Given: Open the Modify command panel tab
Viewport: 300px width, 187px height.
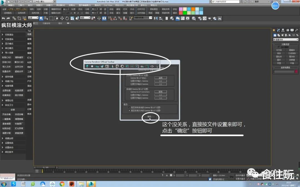Looking at the screenshot, I should point(278,30).
